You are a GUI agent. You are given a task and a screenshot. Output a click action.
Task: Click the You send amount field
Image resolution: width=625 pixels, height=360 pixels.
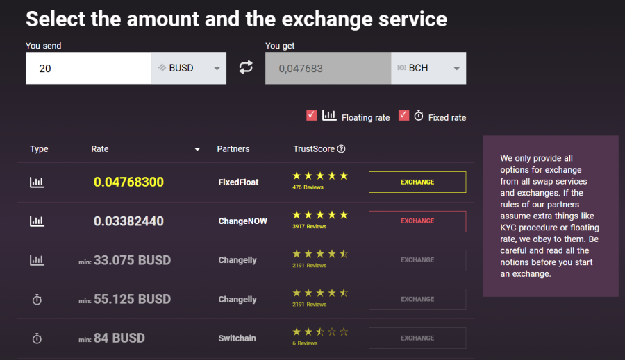88,68
